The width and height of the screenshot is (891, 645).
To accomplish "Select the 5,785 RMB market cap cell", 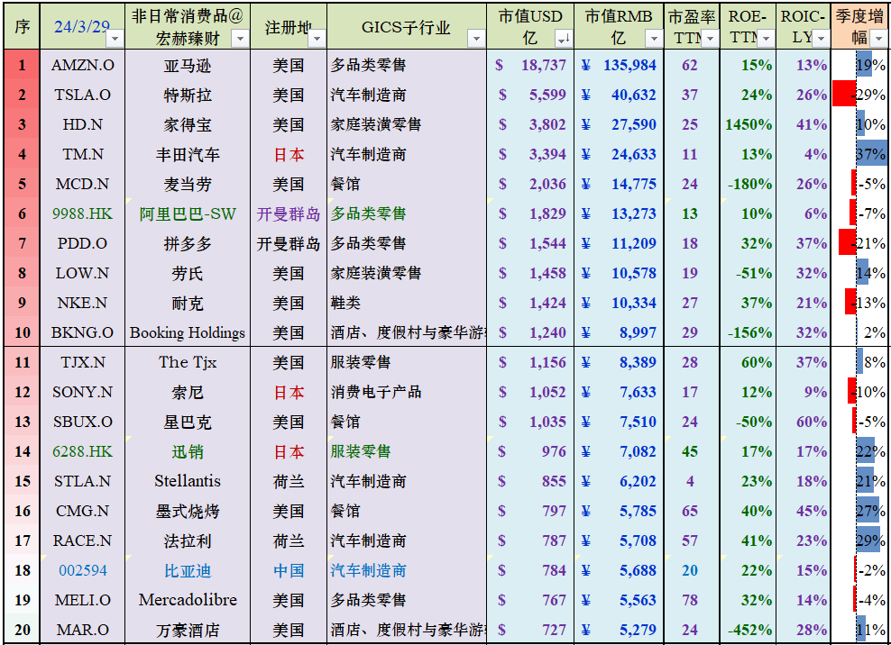I will pos(619,511).
